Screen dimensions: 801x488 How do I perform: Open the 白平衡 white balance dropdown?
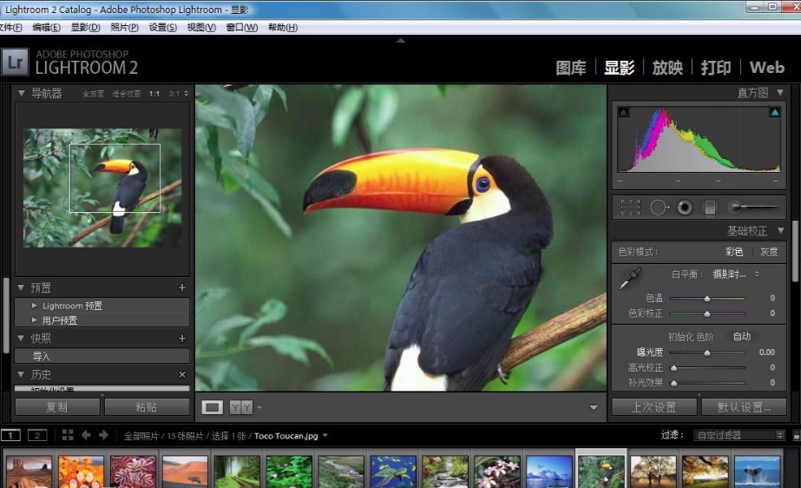tap(736, 274)
